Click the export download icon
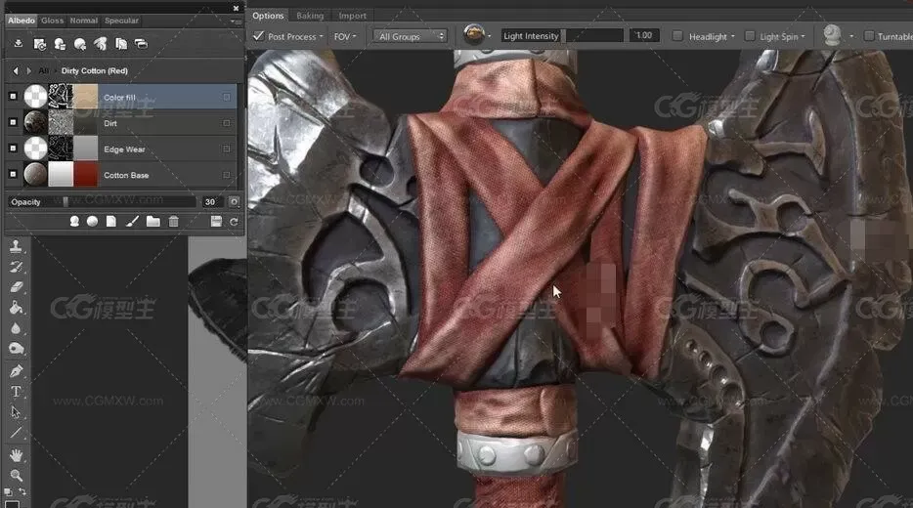913x508 pixels. (18, 44)
